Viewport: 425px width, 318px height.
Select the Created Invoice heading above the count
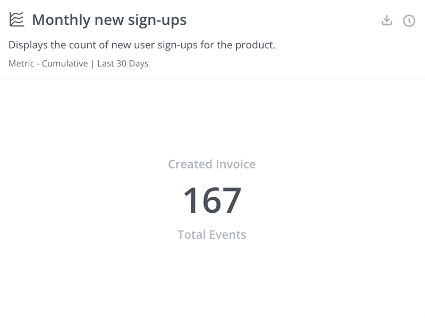pos(212,163)
